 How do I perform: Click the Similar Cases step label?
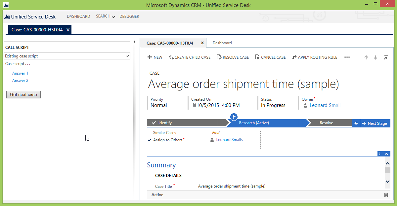(x=164, y=133)
